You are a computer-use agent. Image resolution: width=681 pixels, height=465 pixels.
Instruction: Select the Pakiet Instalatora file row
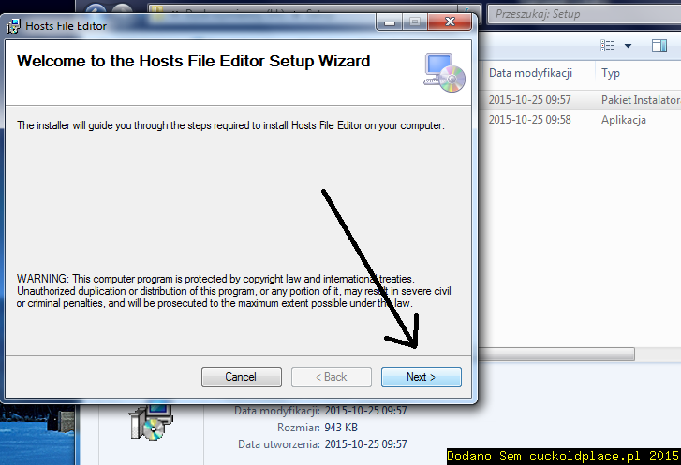[x=580, y=100]
